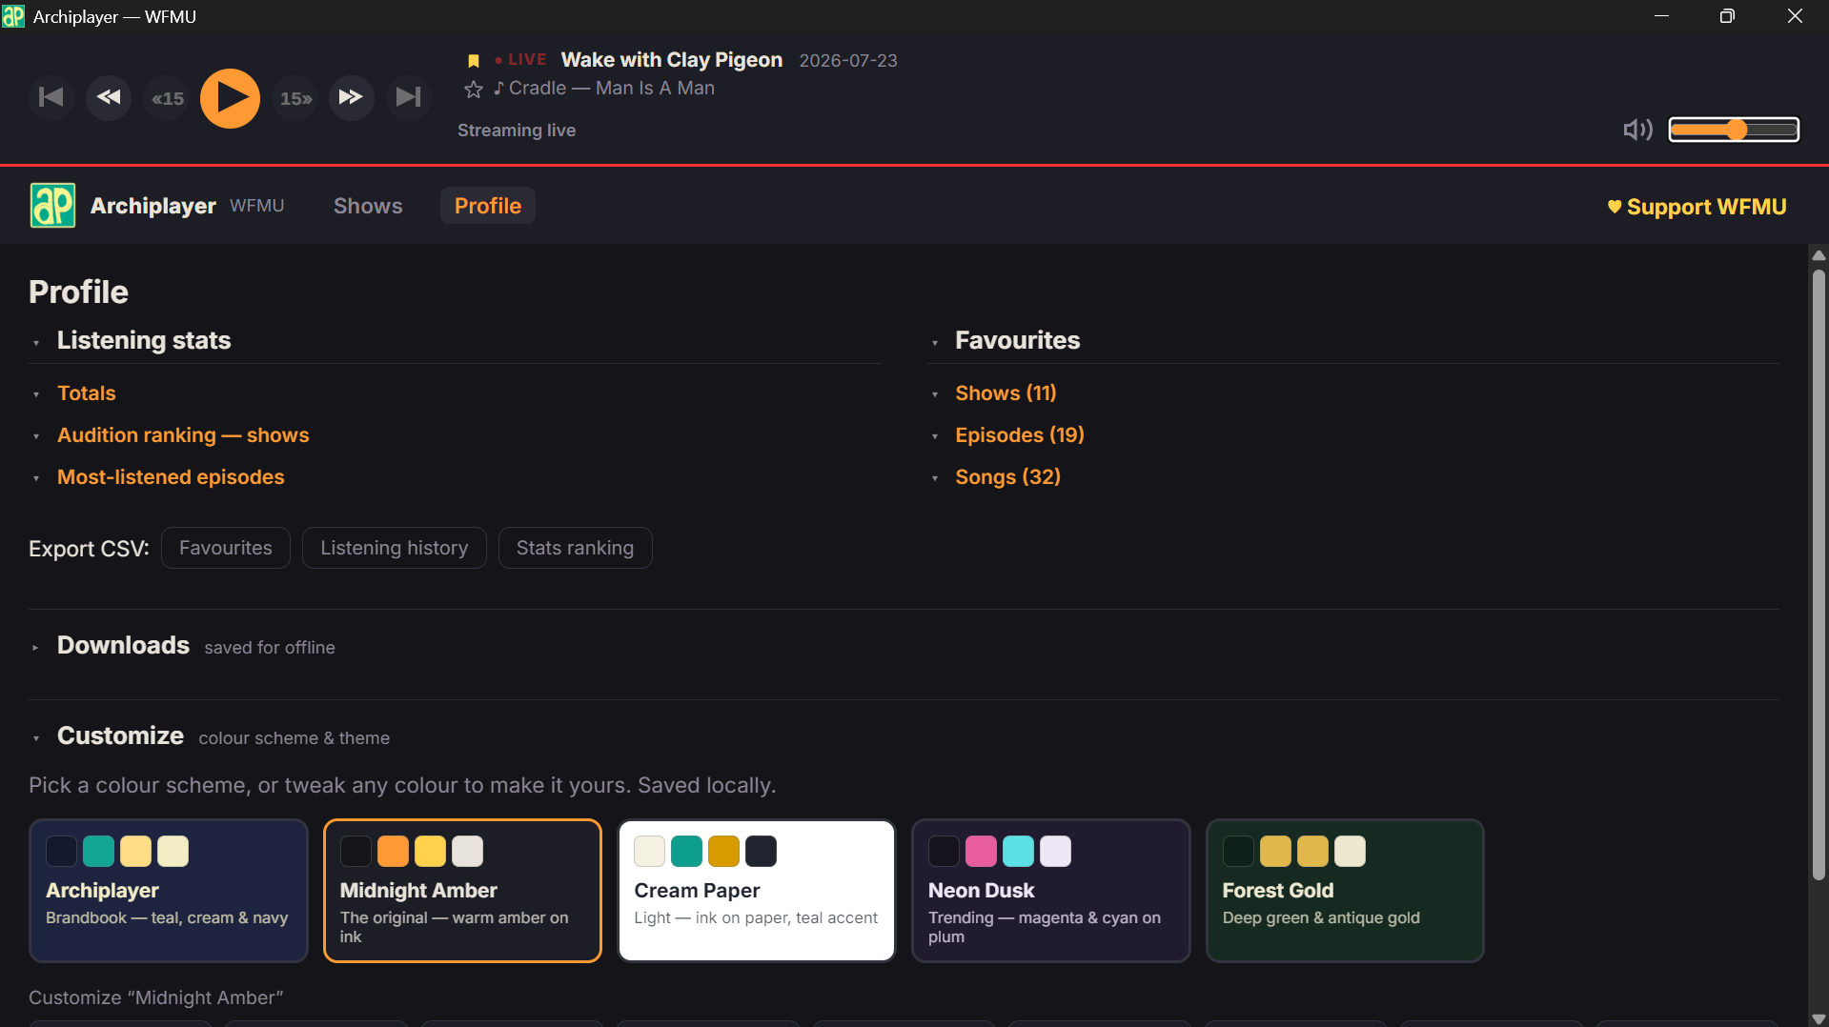Star the song Cradle — Man Is A Man

[474, 90]
